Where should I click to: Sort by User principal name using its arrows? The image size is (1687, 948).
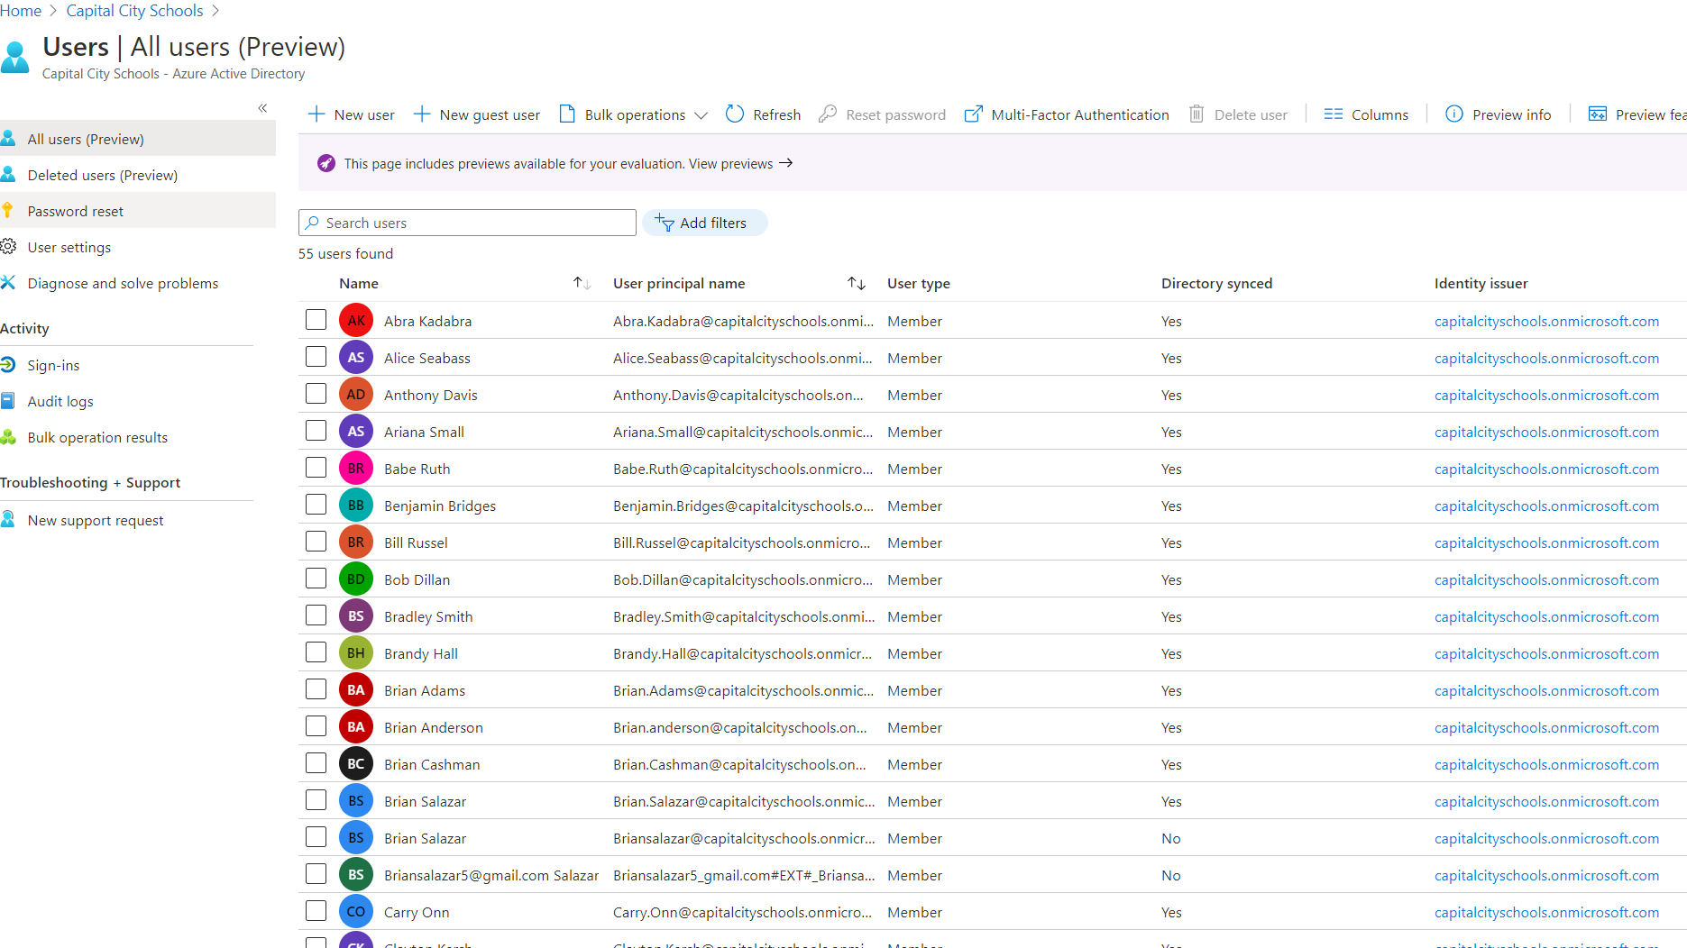pos(857,283)
